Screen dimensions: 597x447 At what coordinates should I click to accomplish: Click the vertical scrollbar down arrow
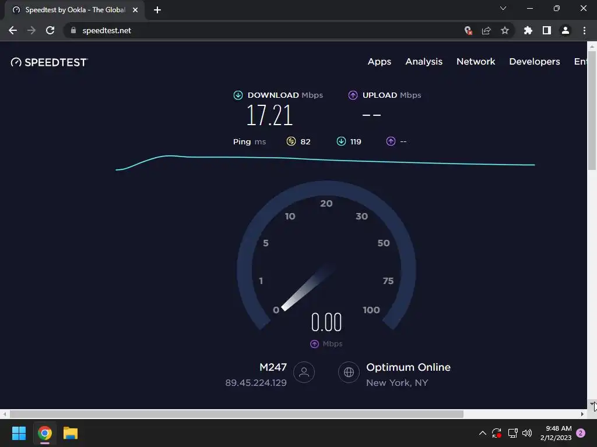592,404
